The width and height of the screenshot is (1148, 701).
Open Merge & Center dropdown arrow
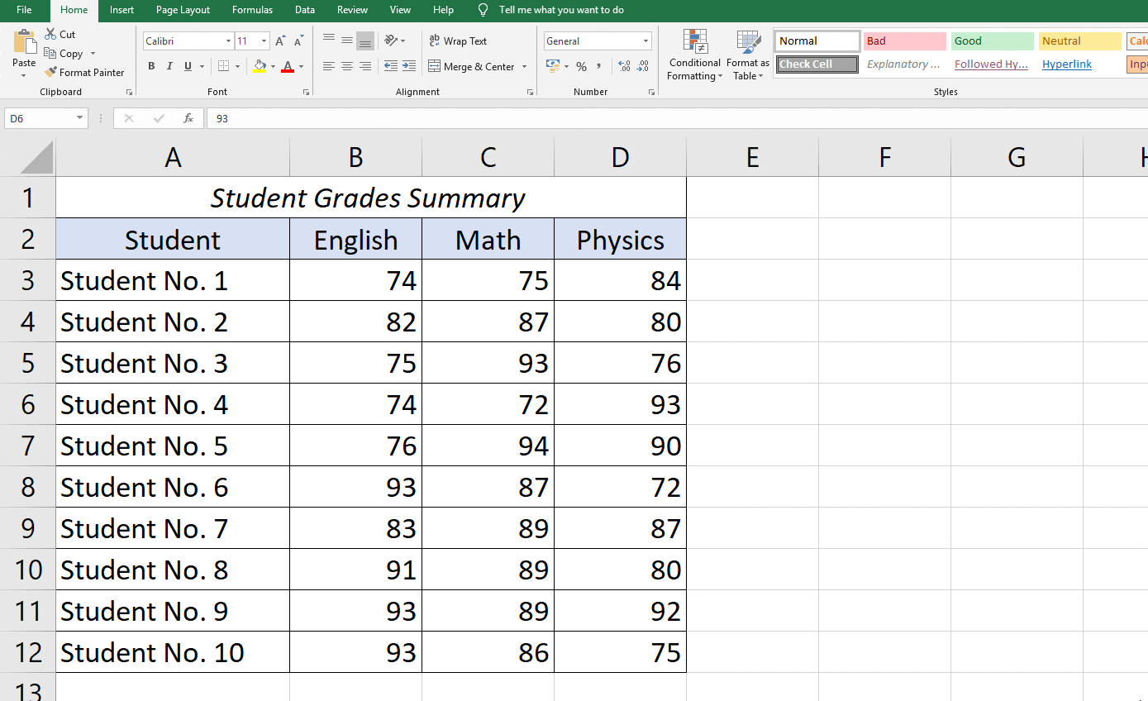pyautogui.click(x=525, y=66)
